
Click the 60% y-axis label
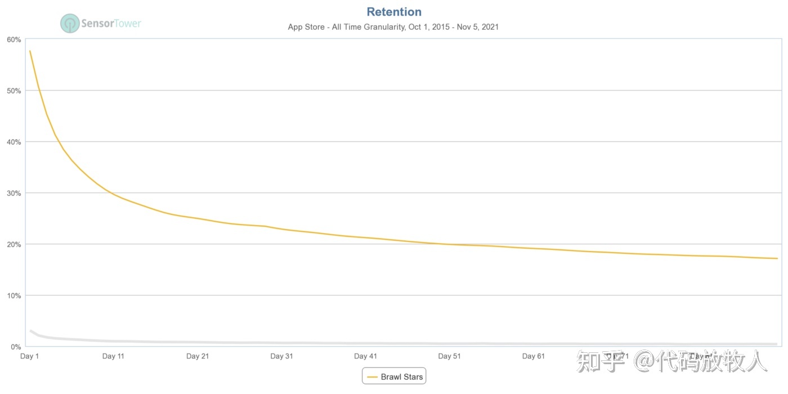point(14,39)
